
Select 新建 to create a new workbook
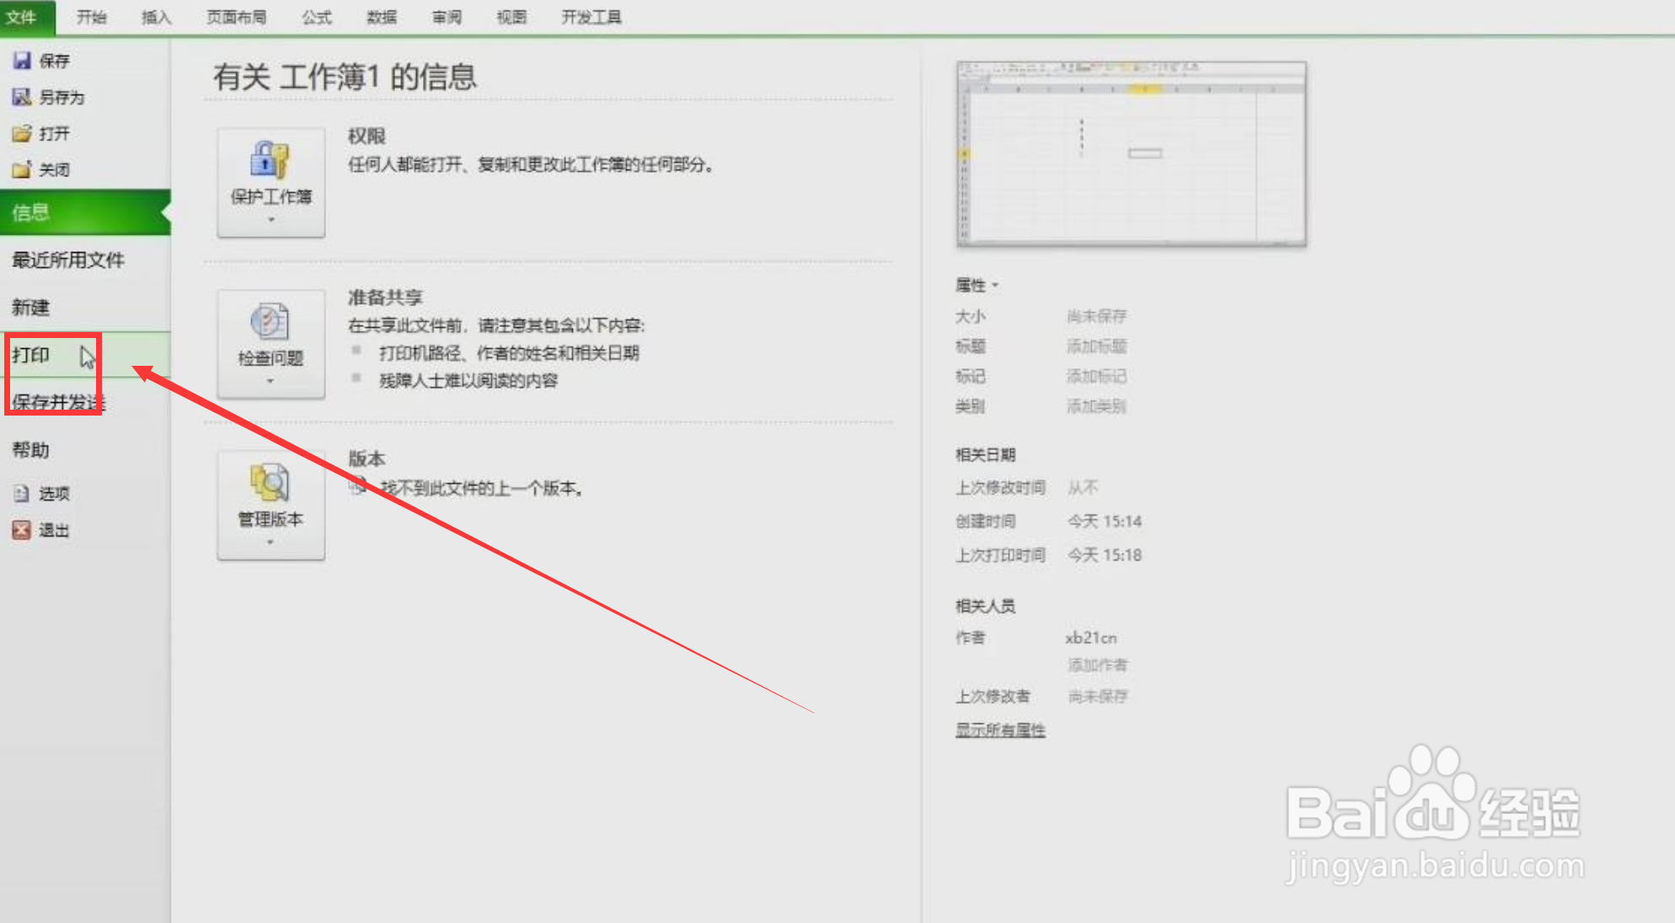click(29, 307)
